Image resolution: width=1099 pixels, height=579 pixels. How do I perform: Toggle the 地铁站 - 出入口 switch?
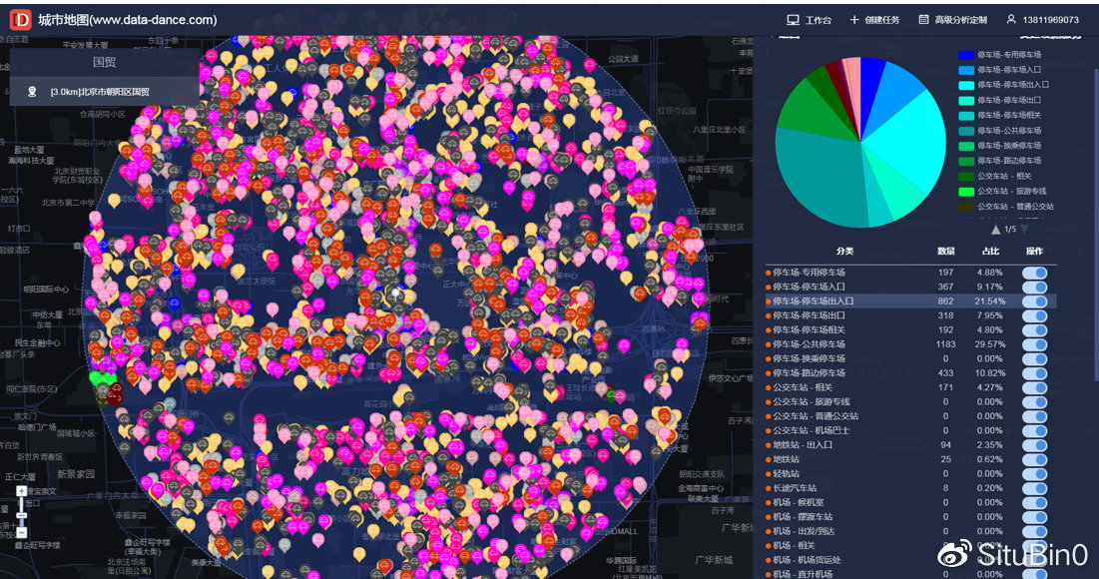[1034, 445]
